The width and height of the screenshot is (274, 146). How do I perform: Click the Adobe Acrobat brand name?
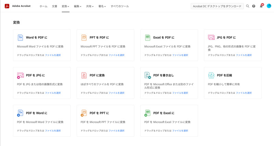click(x=21, y=6)
